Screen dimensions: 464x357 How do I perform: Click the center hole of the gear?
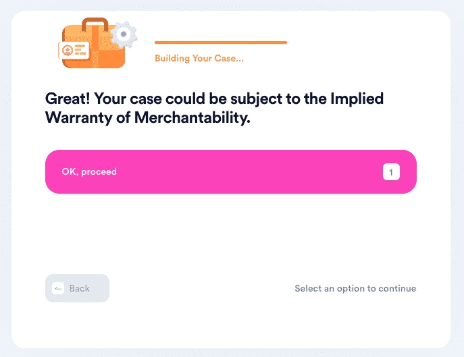click(124, 34)
